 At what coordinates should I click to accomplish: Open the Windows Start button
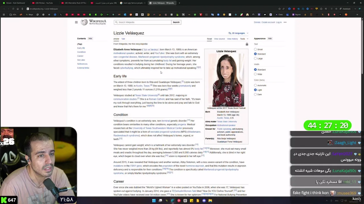[154, 201]
